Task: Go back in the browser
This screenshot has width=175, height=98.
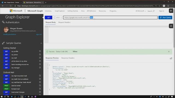Action: tap(3, 6)
